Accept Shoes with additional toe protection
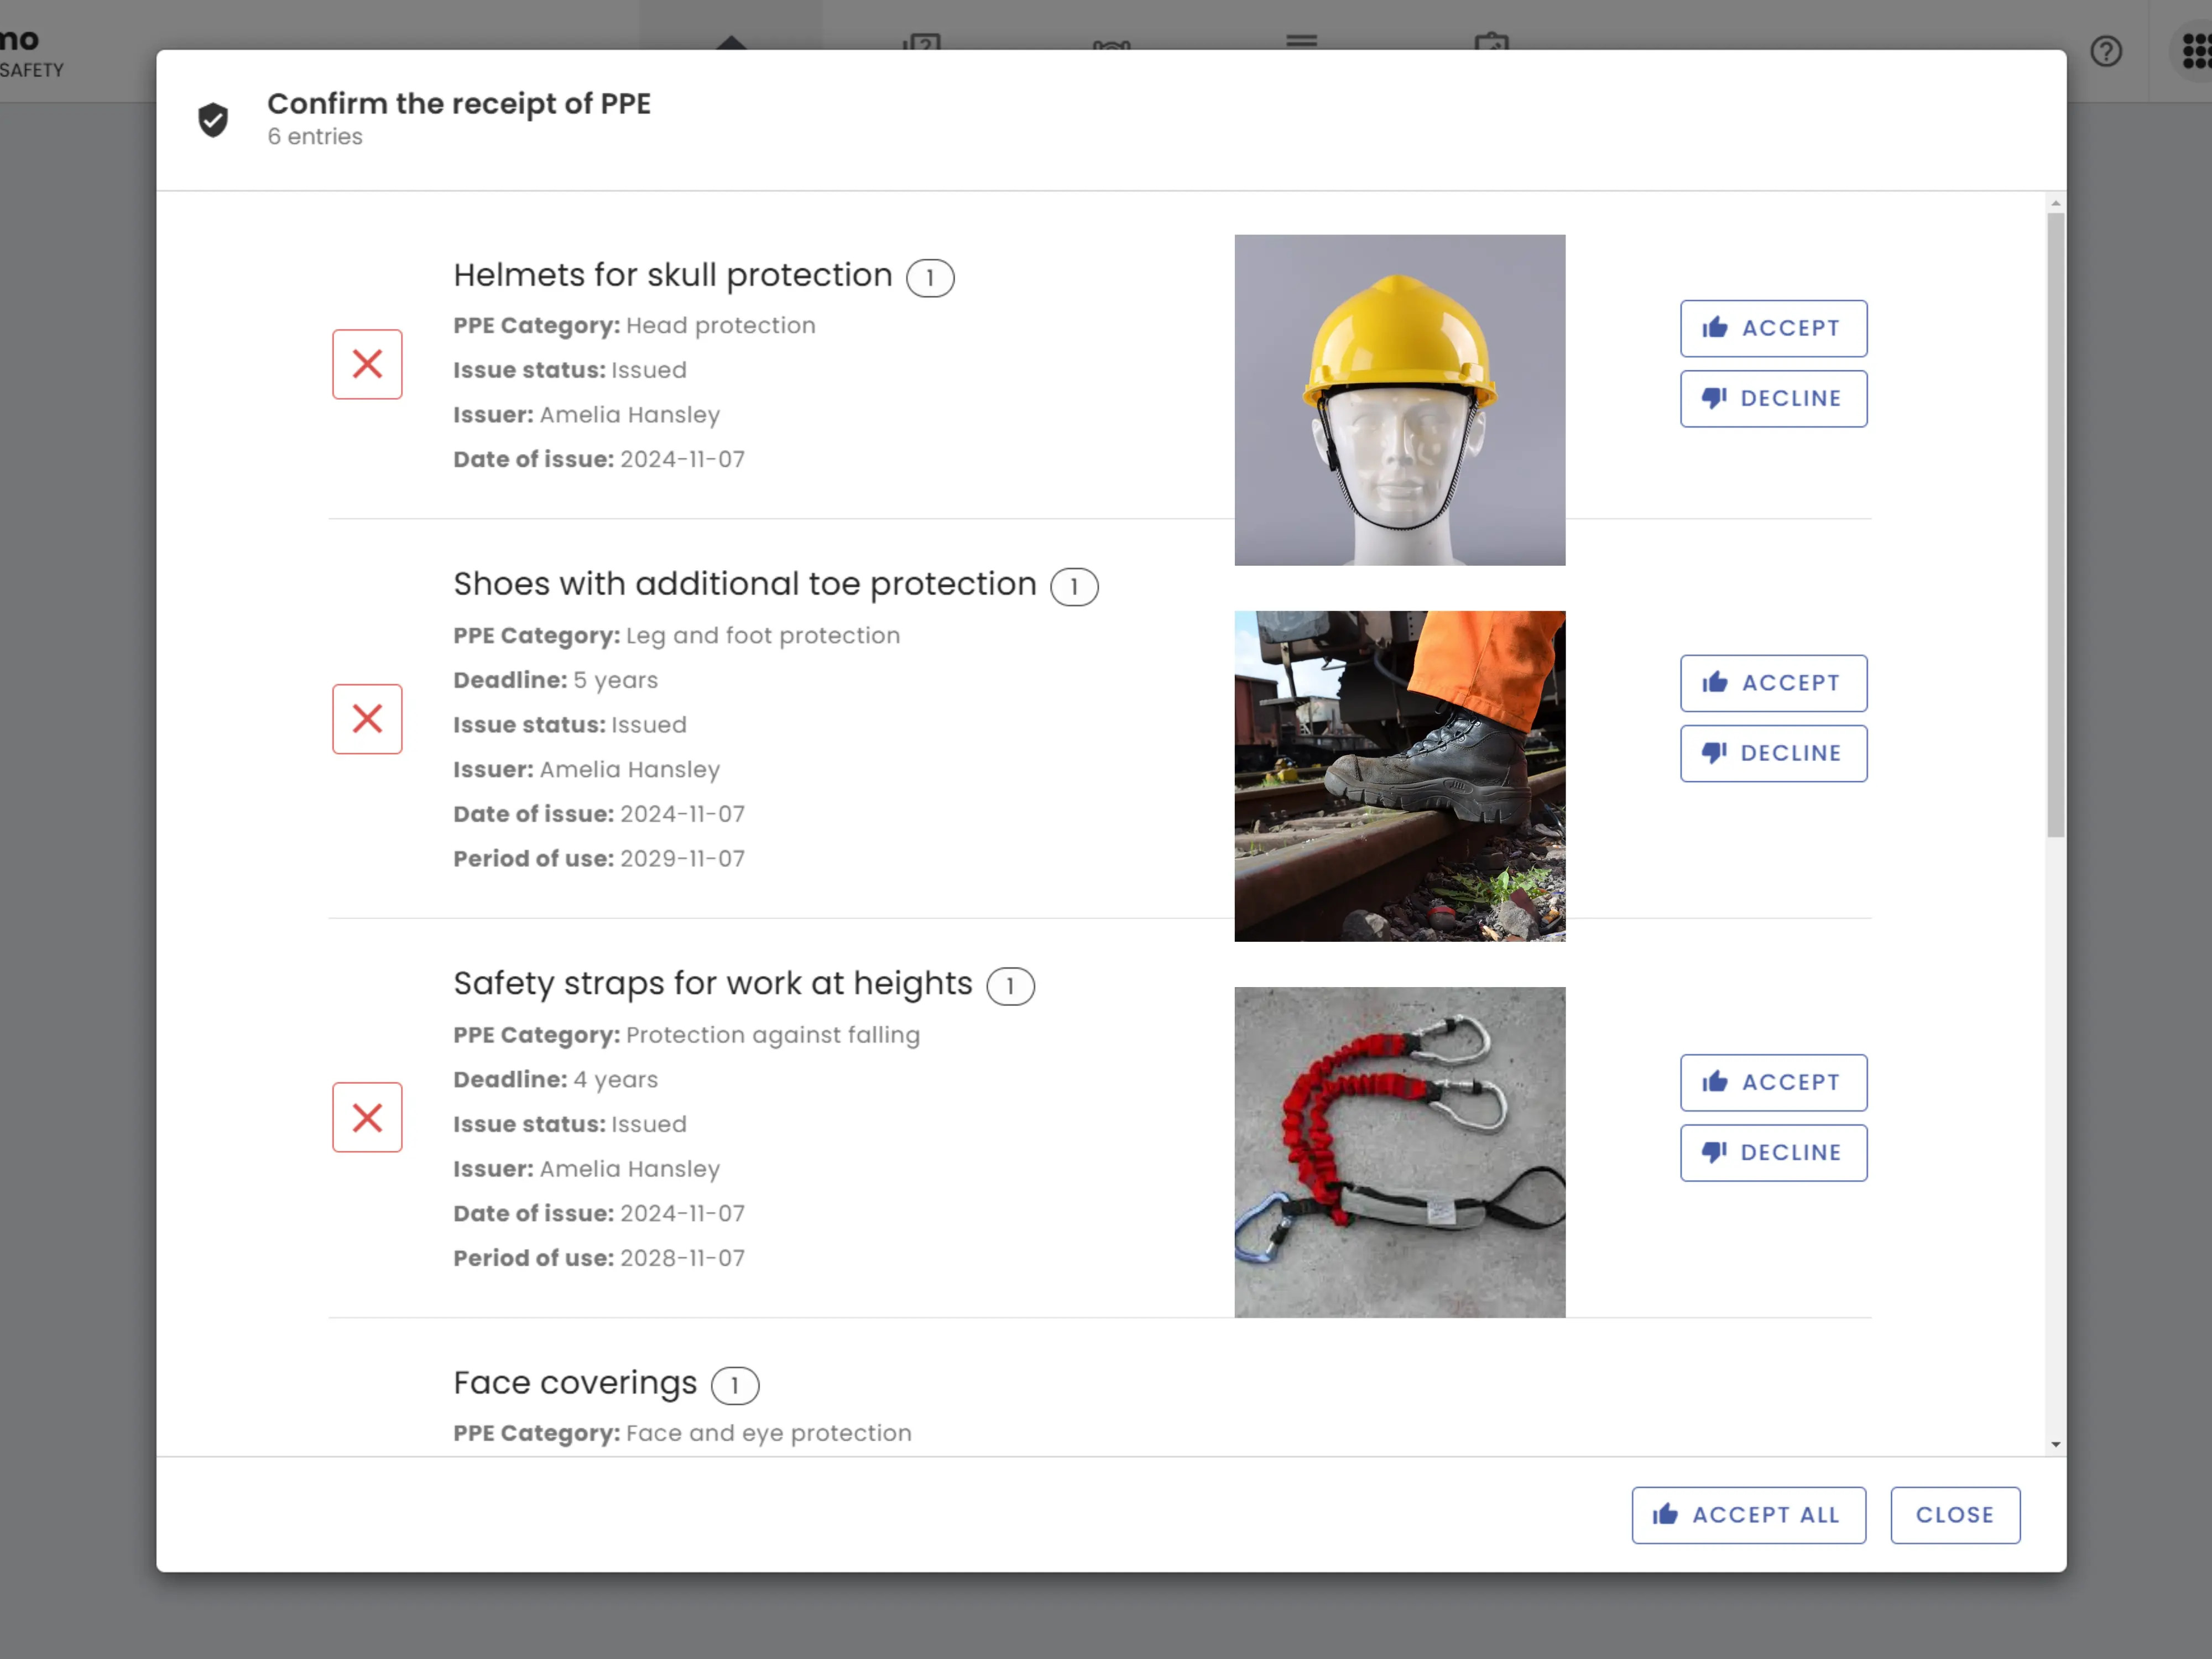This screenshot has height=1659, width=2212. pos(1773,683)
